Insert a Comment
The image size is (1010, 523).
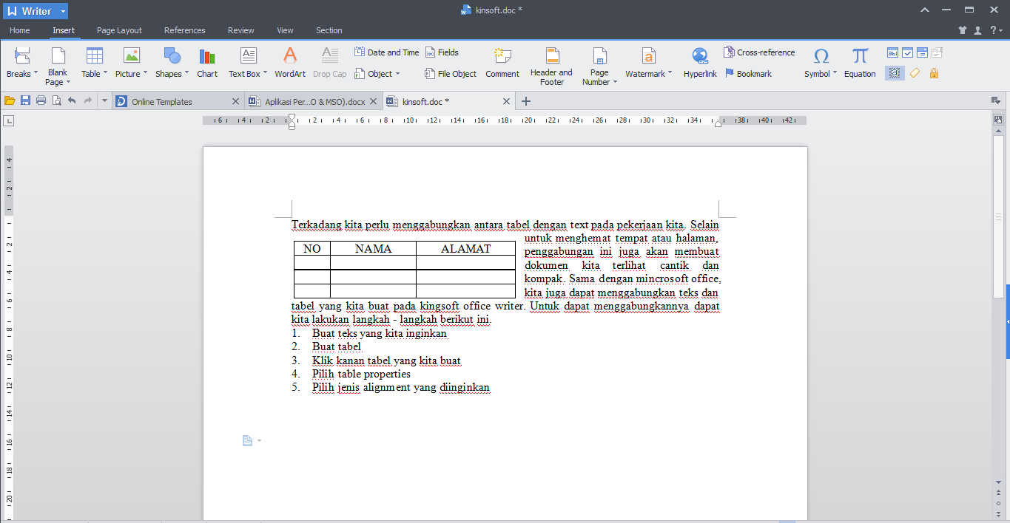502,63
